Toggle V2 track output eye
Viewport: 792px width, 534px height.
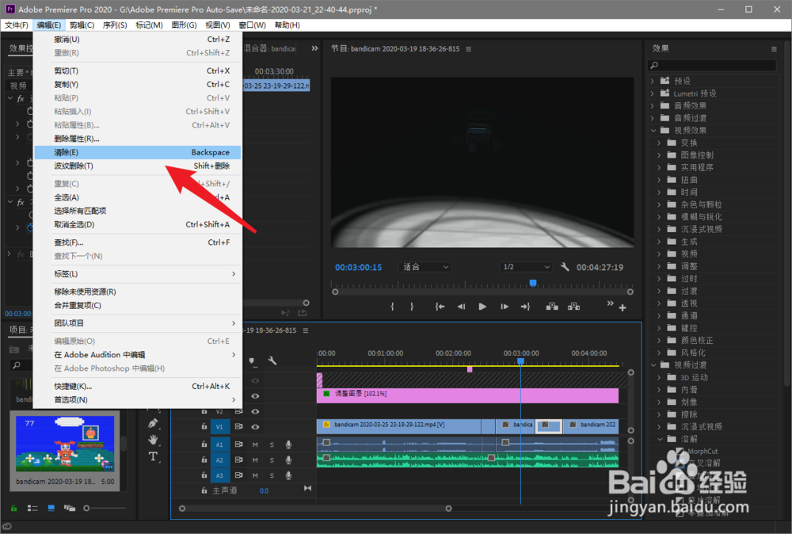(x=256, y=411)
